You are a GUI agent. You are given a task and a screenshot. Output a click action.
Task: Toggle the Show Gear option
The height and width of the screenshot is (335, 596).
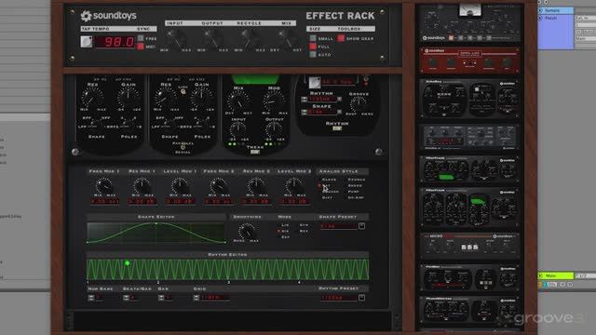[341, 38]
